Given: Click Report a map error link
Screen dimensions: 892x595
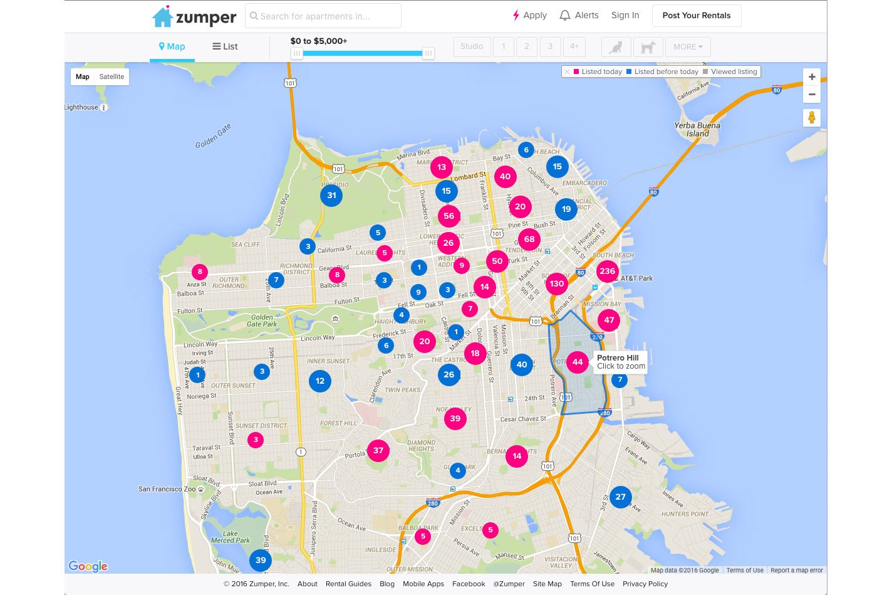Looking at the screenshot, I should click(x=797, y=570).
